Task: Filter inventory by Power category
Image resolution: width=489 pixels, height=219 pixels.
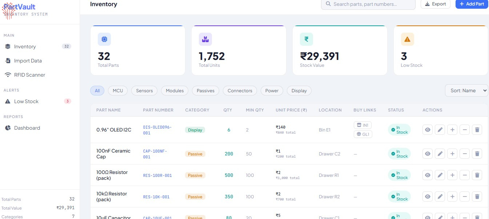Action: (x=272, y=91)
